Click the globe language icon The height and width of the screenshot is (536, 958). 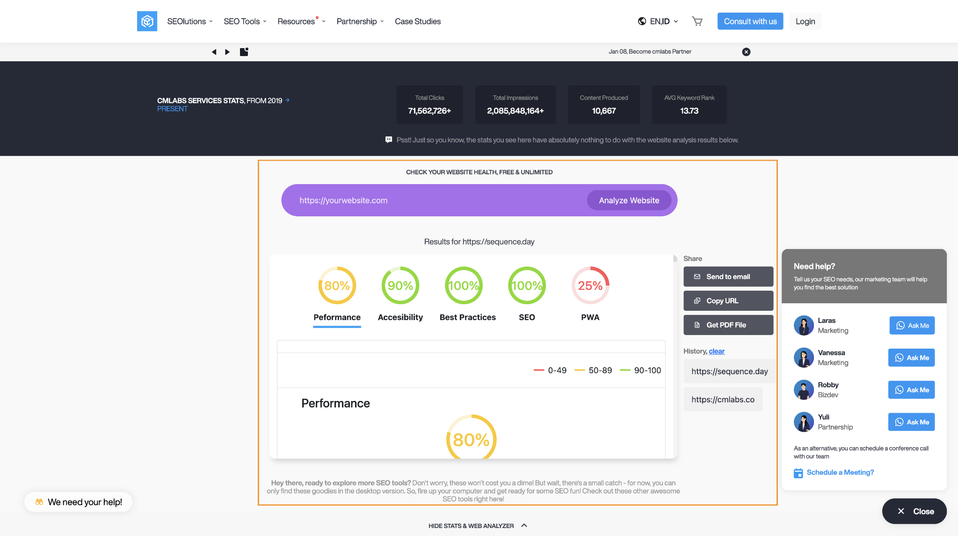click(x=642, y=21)
